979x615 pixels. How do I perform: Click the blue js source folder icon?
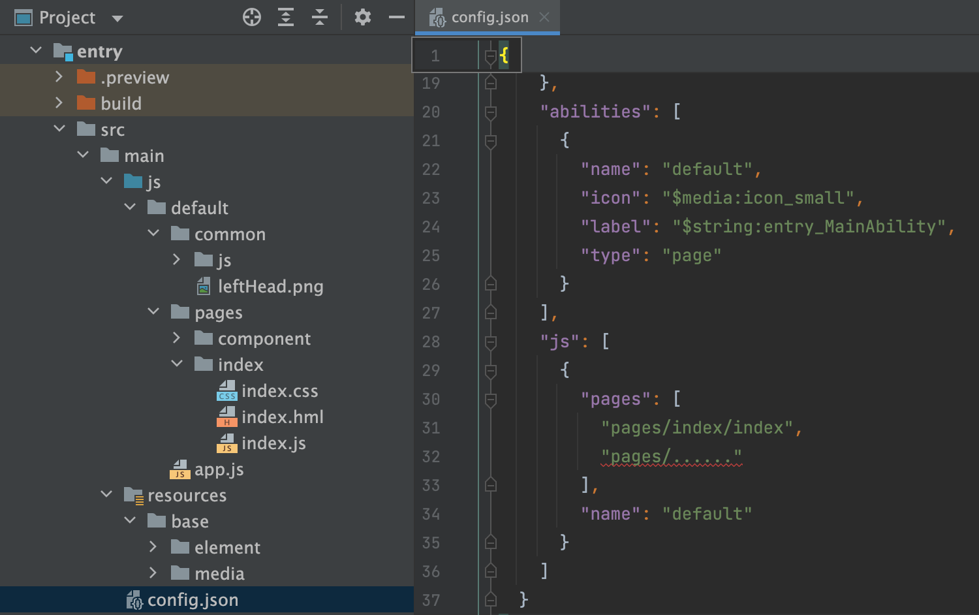(133, 181)
